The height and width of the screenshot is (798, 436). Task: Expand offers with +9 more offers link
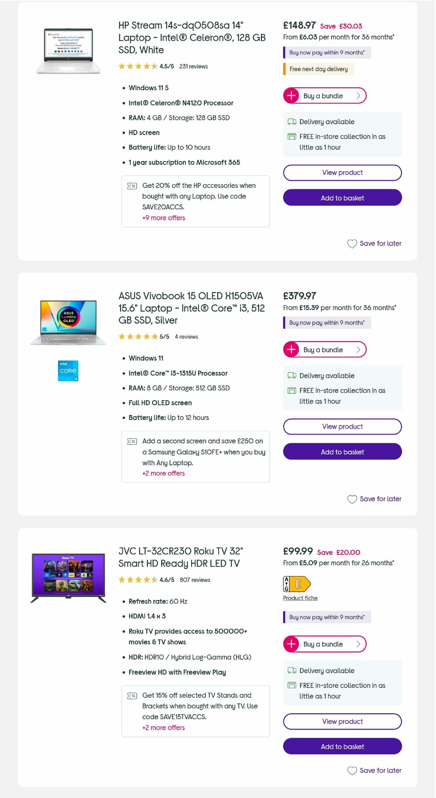[x=163, y=218]
